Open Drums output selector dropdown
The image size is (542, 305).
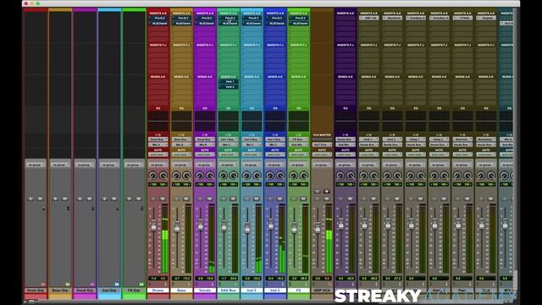click(158, 145)
